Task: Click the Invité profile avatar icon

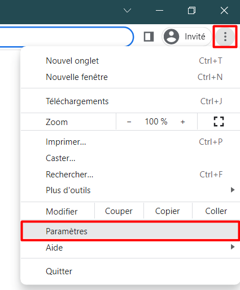Action: 171,37
